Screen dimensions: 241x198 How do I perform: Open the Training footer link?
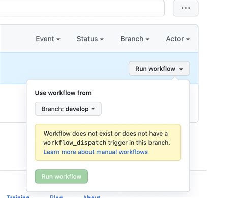click(x=18, y=196)
